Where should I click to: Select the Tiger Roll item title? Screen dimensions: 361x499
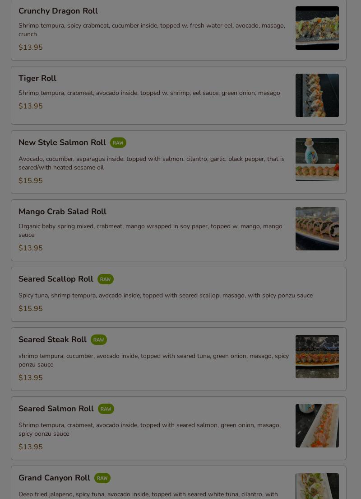[37, 78]
